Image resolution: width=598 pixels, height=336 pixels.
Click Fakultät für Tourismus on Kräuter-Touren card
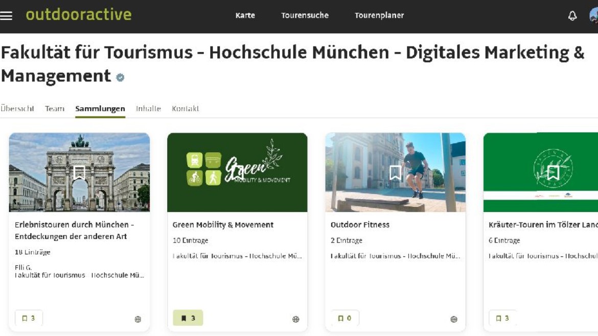pyautogui.click(x=543, y=256)
